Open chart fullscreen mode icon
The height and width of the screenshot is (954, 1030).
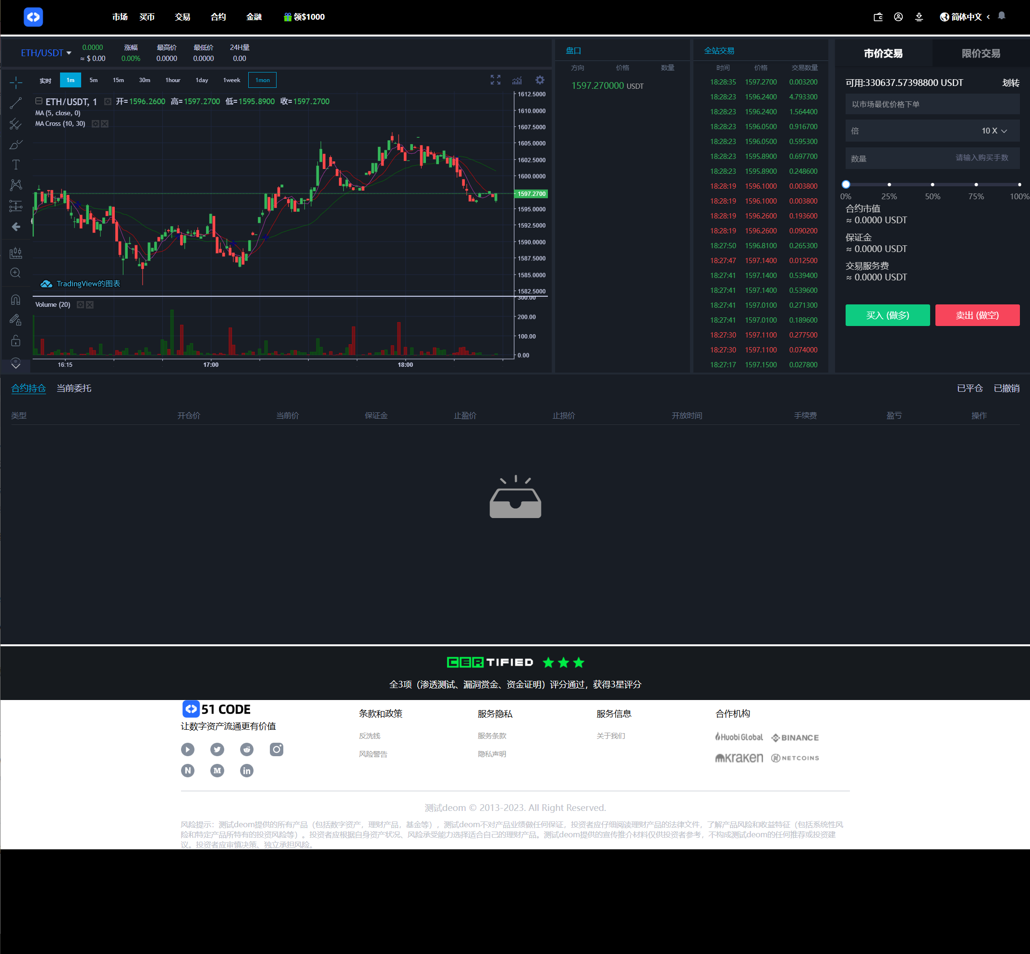click(495, 80)
